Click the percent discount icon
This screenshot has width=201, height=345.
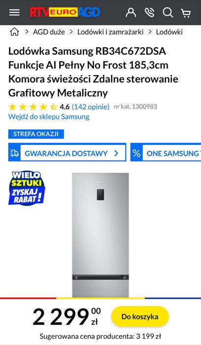click(x=136, y=153)
